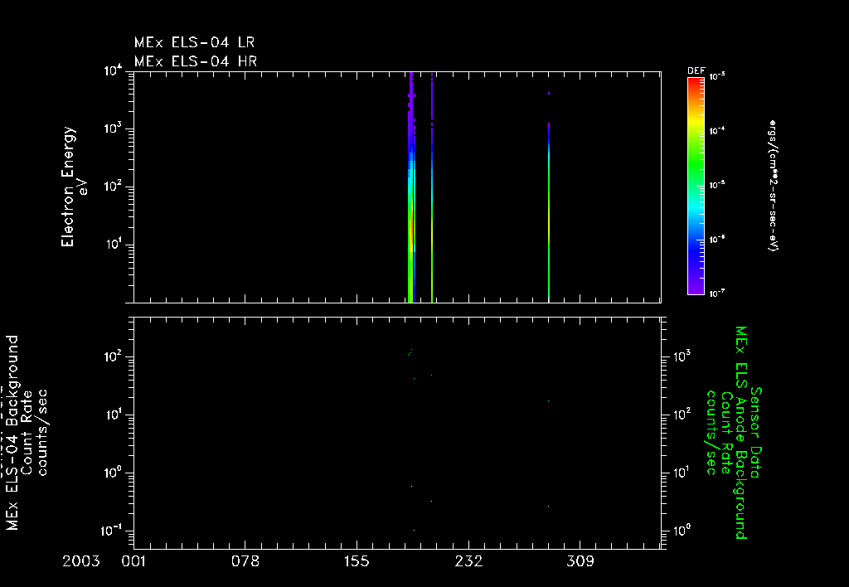
Task: Click the 10^-1 tick on the left Count Rate axis
Action: 111,531
